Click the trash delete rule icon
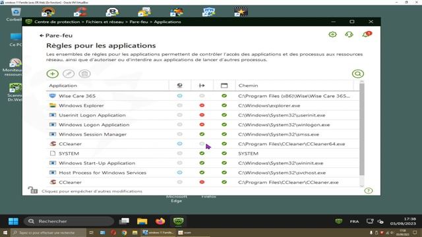Image resolution: width=422 pixels, height=237 pixels. pyautogui.click(x=84, y=74)
